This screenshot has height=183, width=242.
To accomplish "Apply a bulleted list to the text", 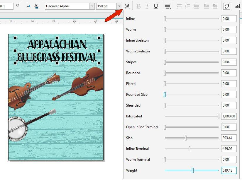I will pos(179,6).
